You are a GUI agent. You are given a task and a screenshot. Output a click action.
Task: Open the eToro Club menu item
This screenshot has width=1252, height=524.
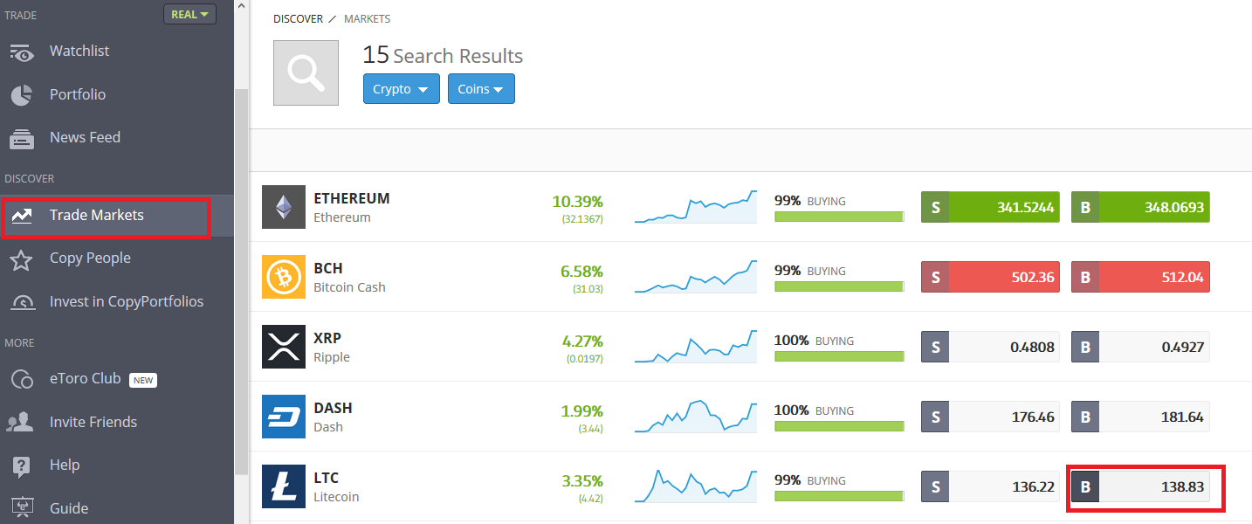point(85,379)
